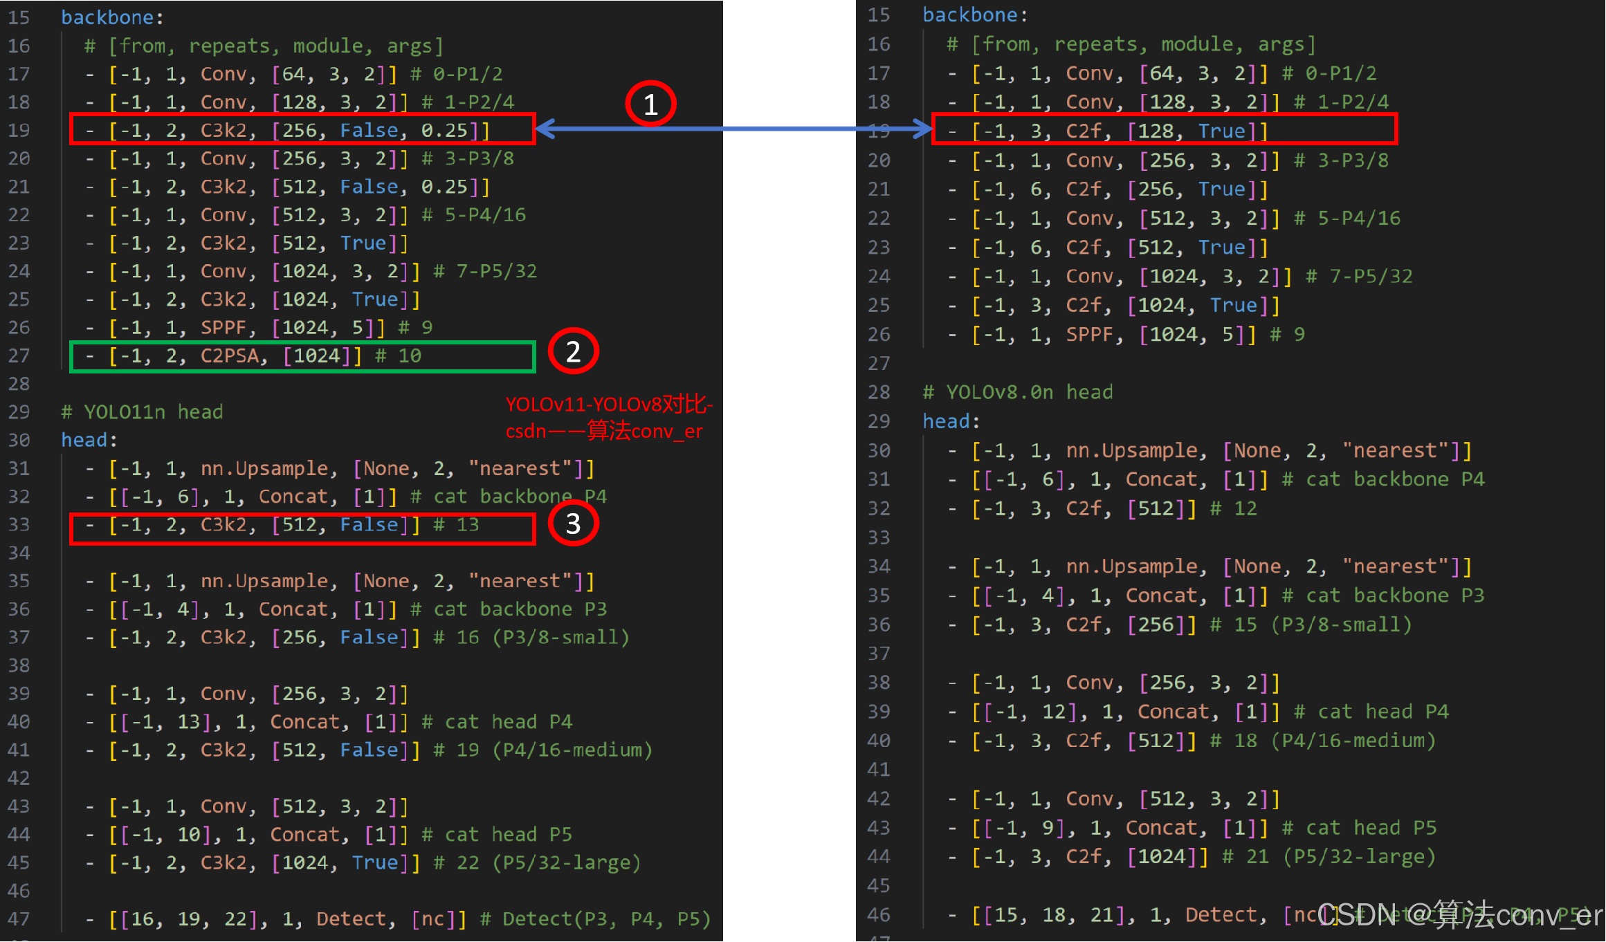Click line number 27 in left gutter
This screenshot has height=942, width=1606.
coord(19,355)
